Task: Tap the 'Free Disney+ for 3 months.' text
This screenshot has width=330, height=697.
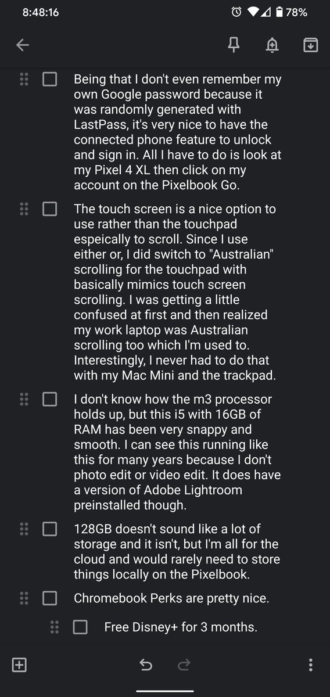Action: tap(181, 627)
